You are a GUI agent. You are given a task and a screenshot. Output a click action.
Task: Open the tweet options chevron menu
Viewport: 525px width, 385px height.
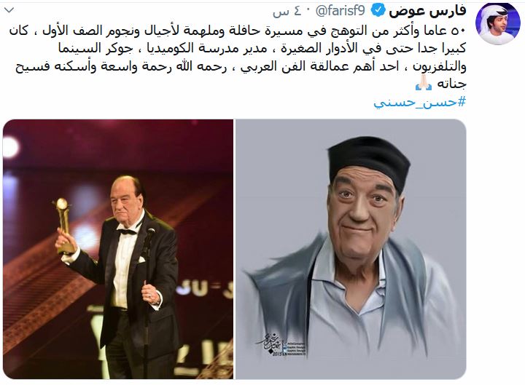click(x=9, y=10)
